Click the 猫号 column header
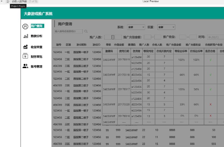The height and width of the screenshot is (147, 224). pyautogui.click(x=59, y=45)
